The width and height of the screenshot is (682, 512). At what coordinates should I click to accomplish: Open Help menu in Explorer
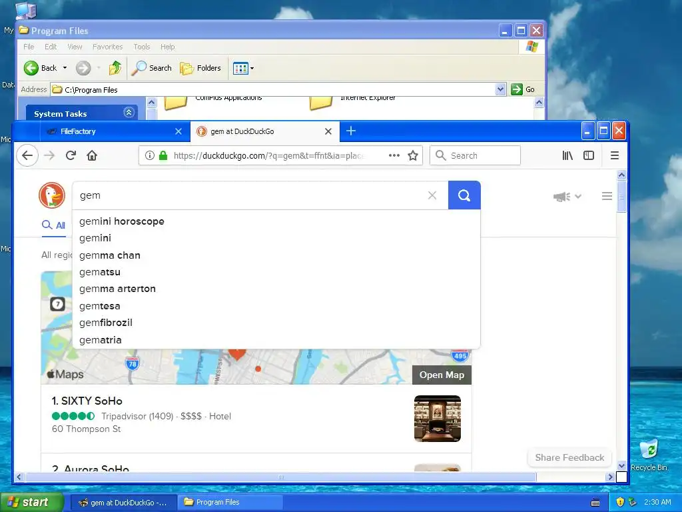click(x=167, y=47)
